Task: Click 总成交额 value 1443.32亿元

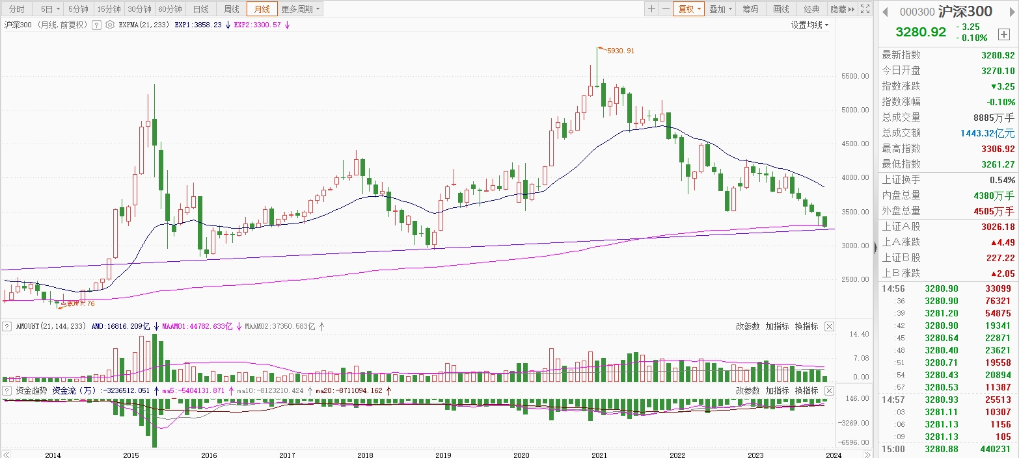Action: 988,133
